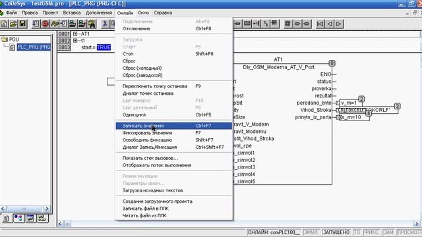Open Диалог Запись/Фиксация entry
This screenshot has height=237, width=422.
174,147
